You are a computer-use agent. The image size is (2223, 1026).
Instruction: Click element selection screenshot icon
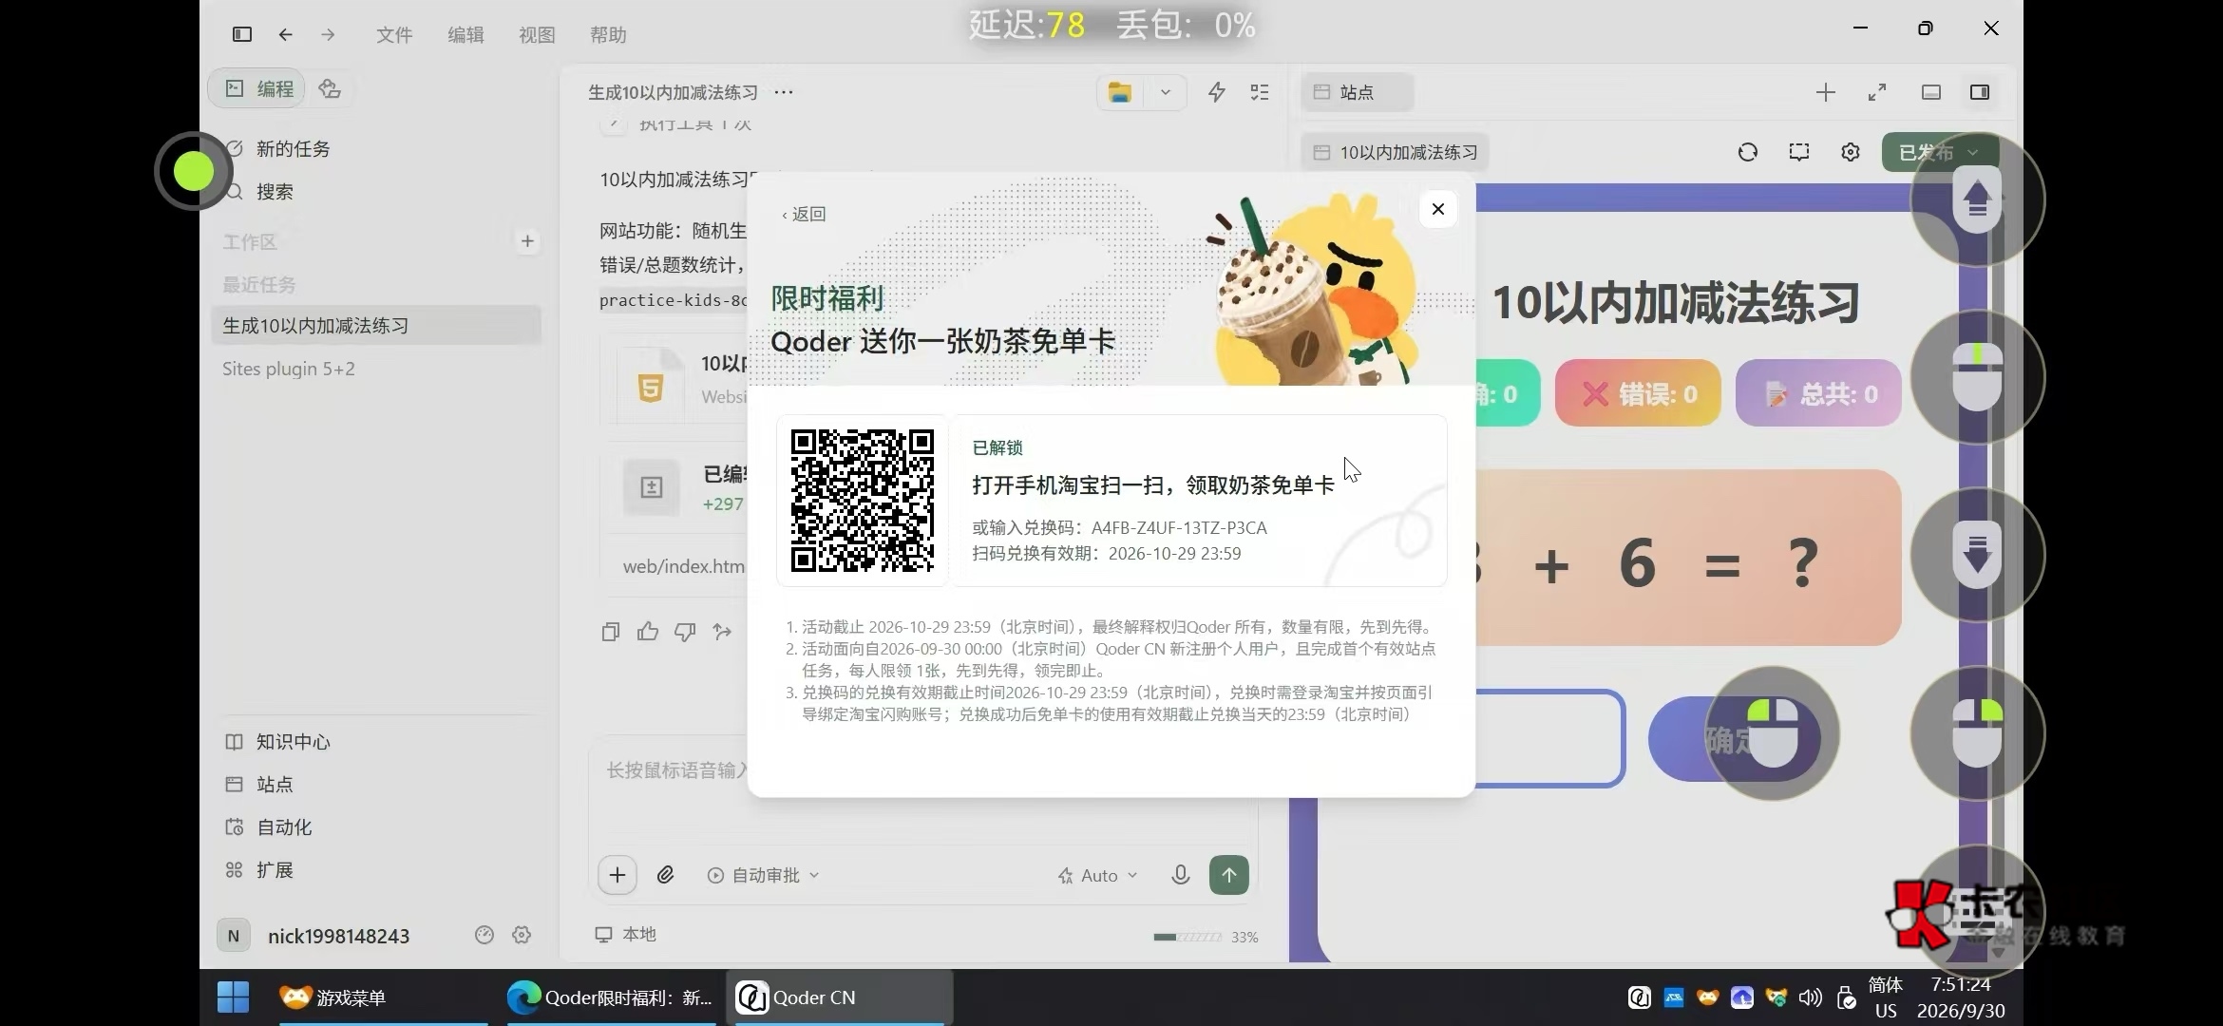pos(1799,152)
